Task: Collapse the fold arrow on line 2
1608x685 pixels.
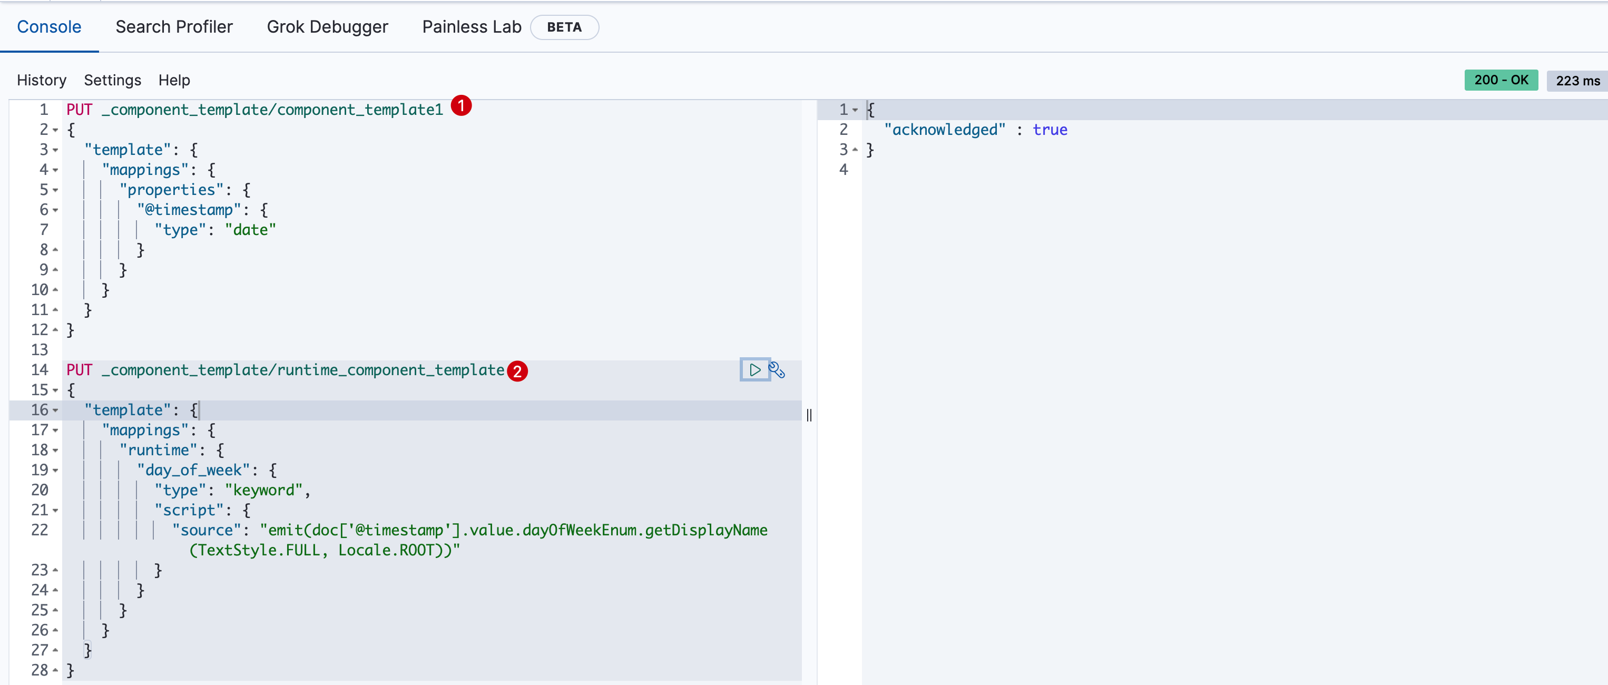Action: (55, 130)
